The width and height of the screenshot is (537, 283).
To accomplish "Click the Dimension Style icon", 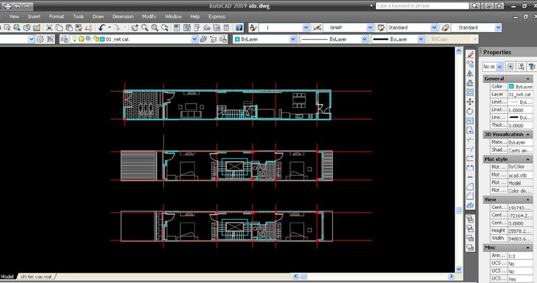I will (x=318, y=27).
